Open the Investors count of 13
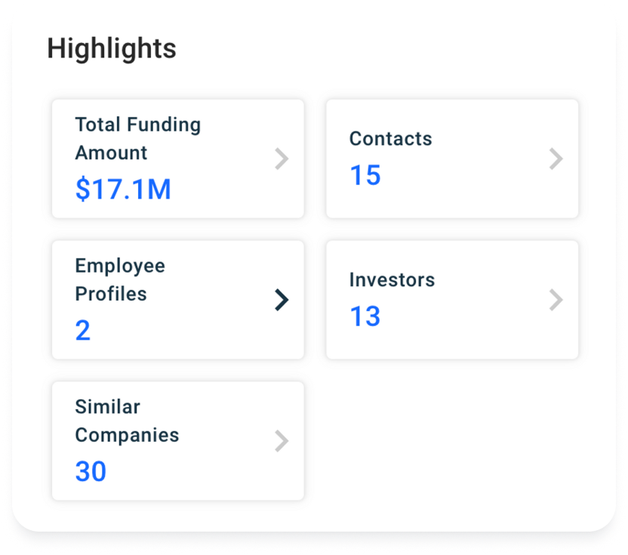628x555 pixels. pyautogui.click(x=365, y=316)
